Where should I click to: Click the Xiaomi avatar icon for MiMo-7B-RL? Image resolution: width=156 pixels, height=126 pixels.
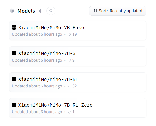pos(14,79)
